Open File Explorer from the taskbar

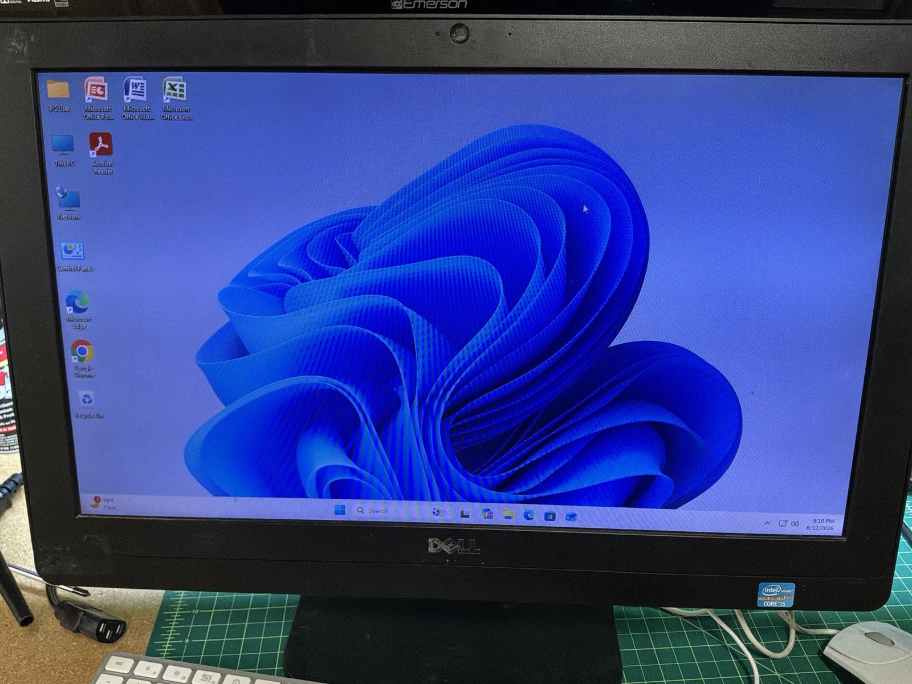[x=508, y=515]
